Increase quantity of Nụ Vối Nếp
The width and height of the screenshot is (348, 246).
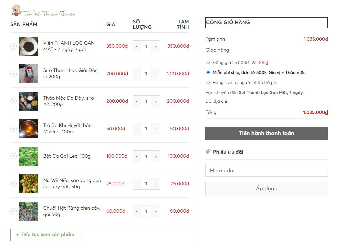[x=156, y=184]
